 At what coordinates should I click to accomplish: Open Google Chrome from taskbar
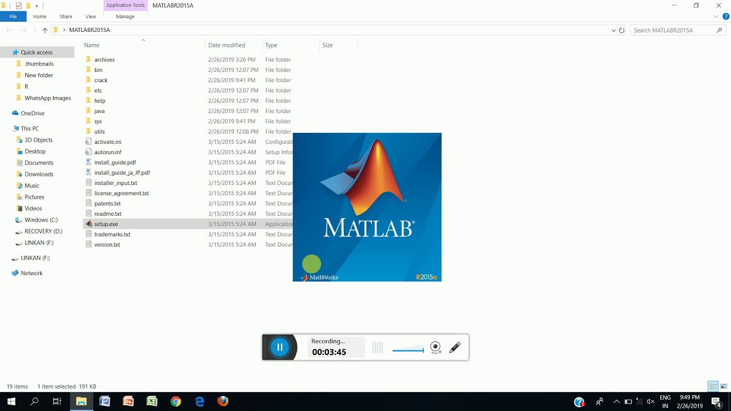pos(175,401)
